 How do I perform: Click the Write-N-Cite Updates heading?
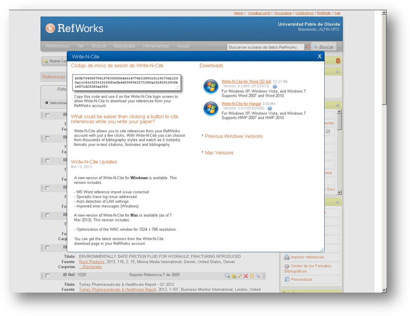click(x=94, y=162)
